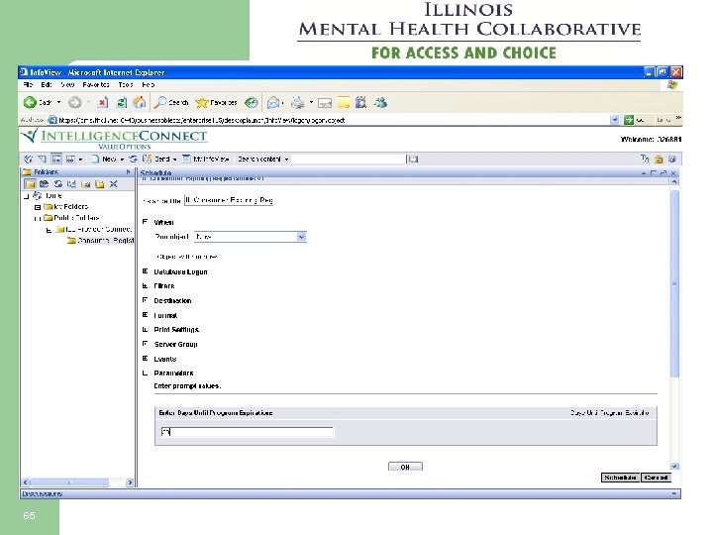Viewport: 713px width, 535px height.
Task: Click the delete X icon in Folders toolbar
Action: pos(114,184)
